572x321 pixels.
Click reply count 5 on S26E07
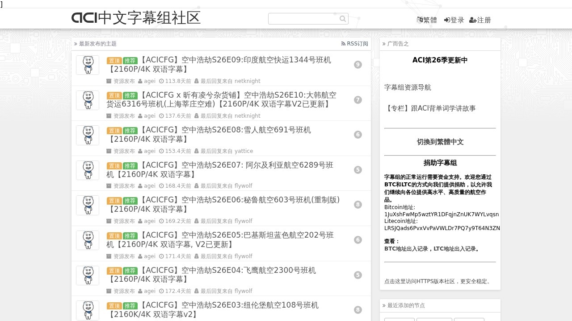358,170
